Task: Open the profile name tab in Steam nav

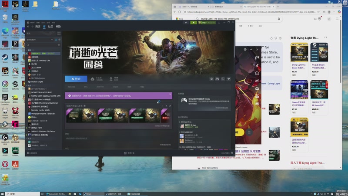Action: (58, 27)
